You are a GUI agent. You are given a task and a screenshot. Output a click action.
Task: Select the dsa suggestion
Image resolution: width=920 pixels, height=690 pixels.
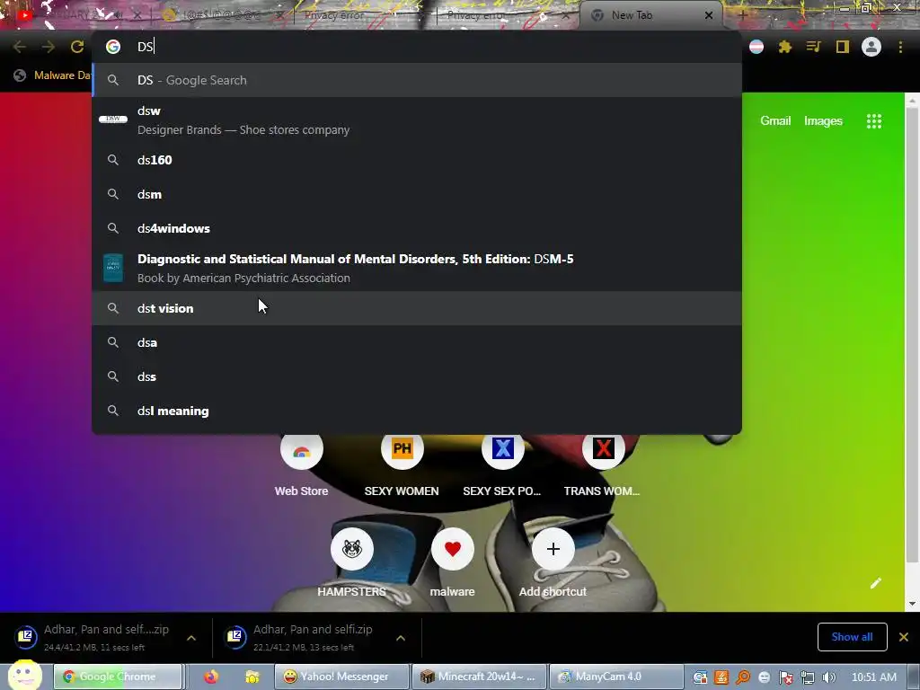417,342
